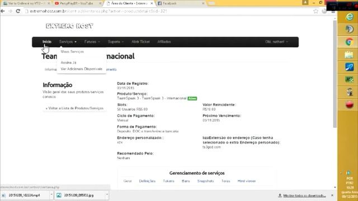
Task: Open the Snapshots tab
Action: [x=205, y=181]
